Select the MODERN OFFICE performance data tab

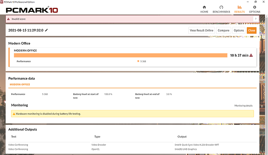20,85
